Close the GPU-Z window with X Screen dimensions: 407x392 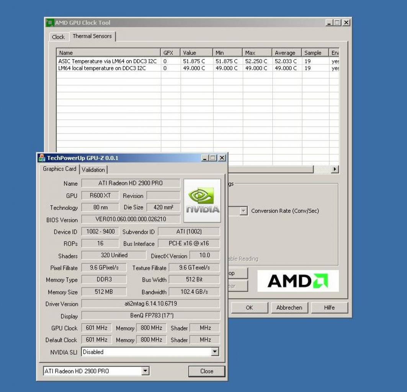[222, 158]
